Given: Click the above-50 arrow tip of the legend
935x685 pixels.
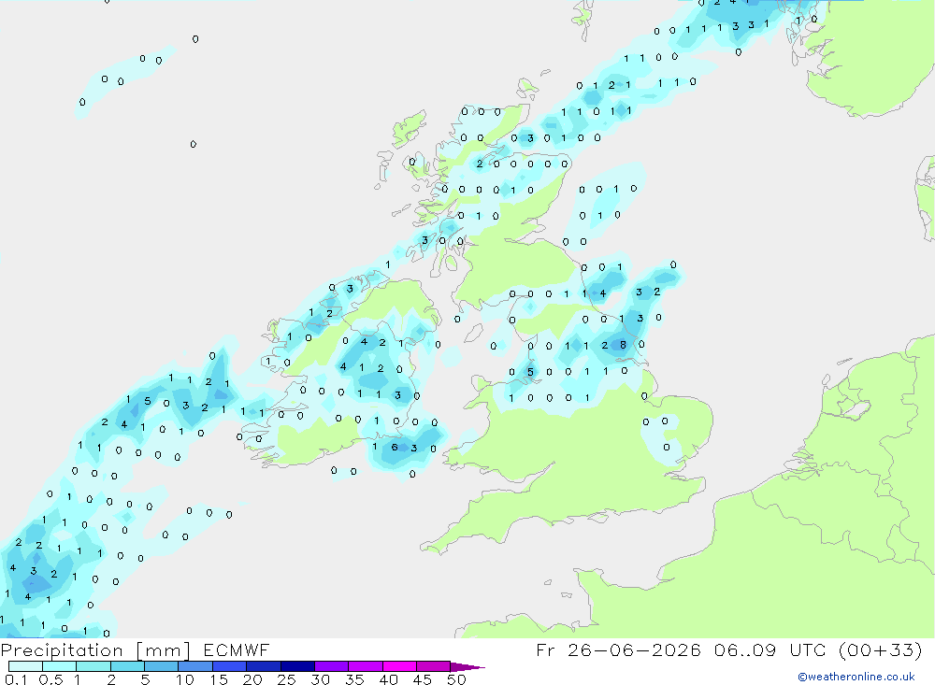Looking at the screenshot, I should pos(468,667).
